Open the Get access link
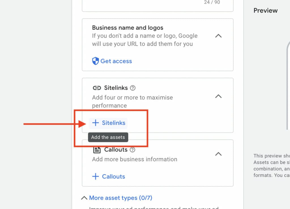 [116, 61]
